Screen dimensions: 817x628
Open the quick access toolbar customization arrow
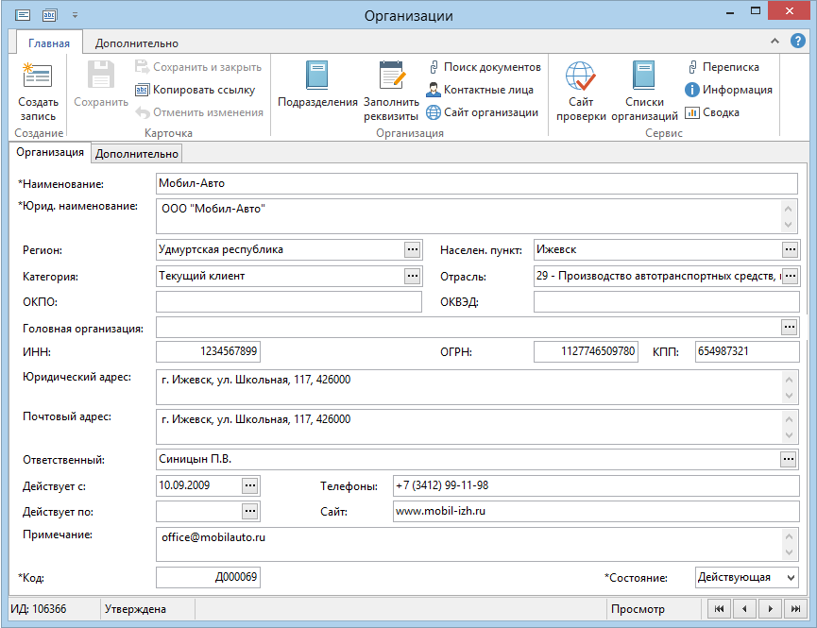point(75,16)
